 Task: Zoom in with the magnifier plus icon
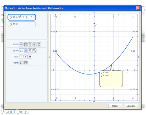[x=30, y=51]
